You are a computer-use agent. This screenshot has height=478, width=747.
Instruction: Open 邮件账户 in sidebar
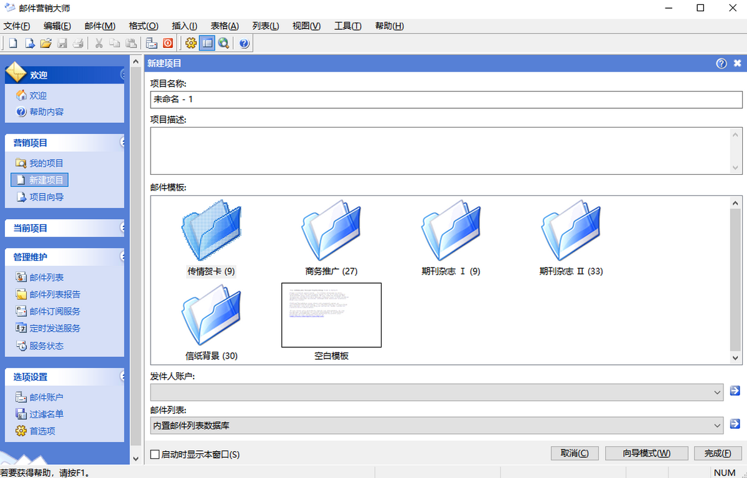[40, 397]
